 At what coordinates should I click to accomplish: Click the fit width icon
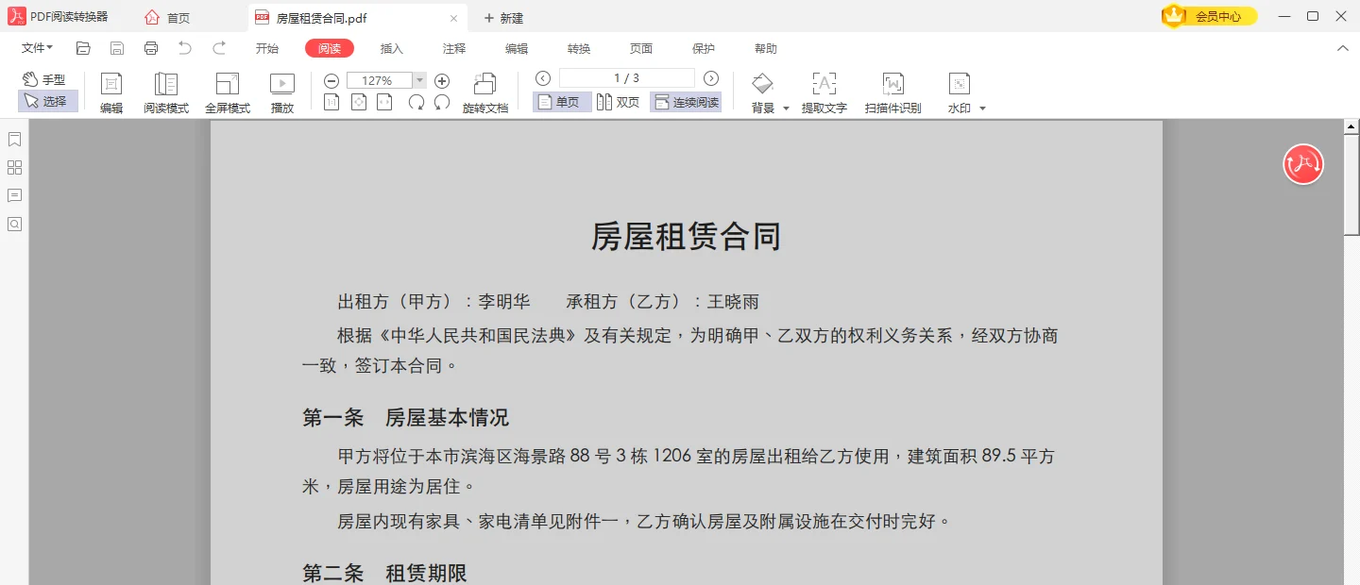coord(384,103)
